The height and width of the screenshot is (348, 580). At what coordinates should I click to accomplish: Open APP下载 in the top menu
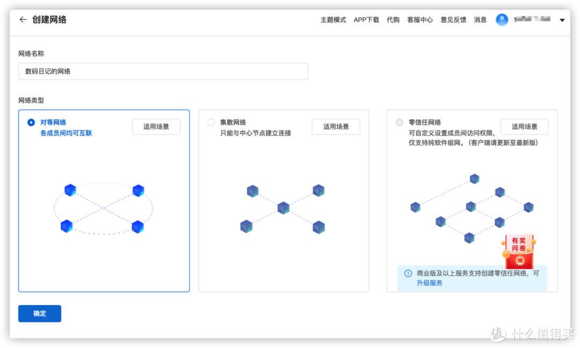coord(366,20)
